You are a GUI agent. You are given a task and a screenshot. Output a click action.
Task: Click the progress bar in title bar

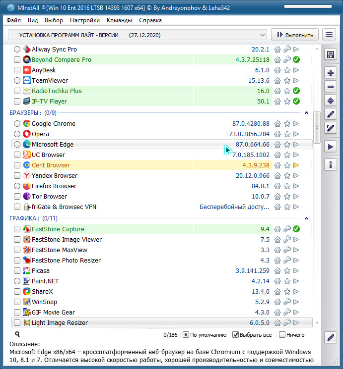click(x=308, y=7)
